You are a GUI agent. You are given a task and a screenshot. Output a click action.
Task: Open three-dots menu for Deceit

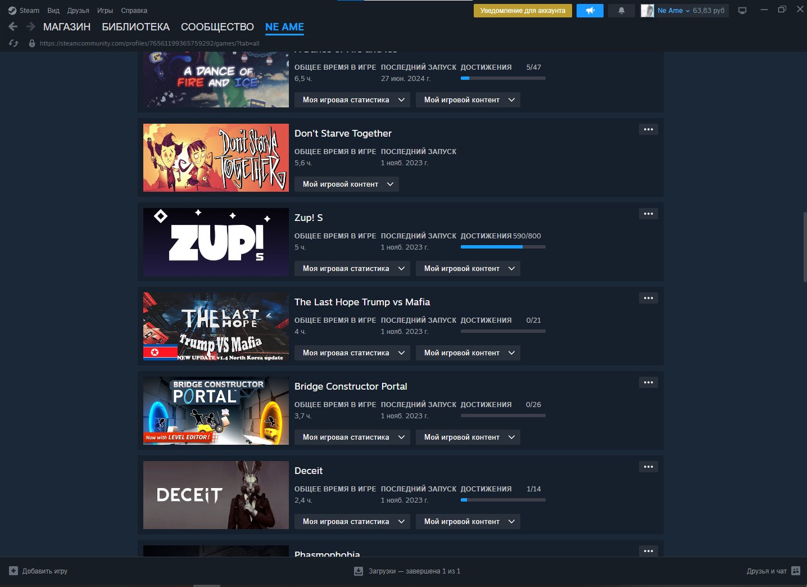pos(648,467)
